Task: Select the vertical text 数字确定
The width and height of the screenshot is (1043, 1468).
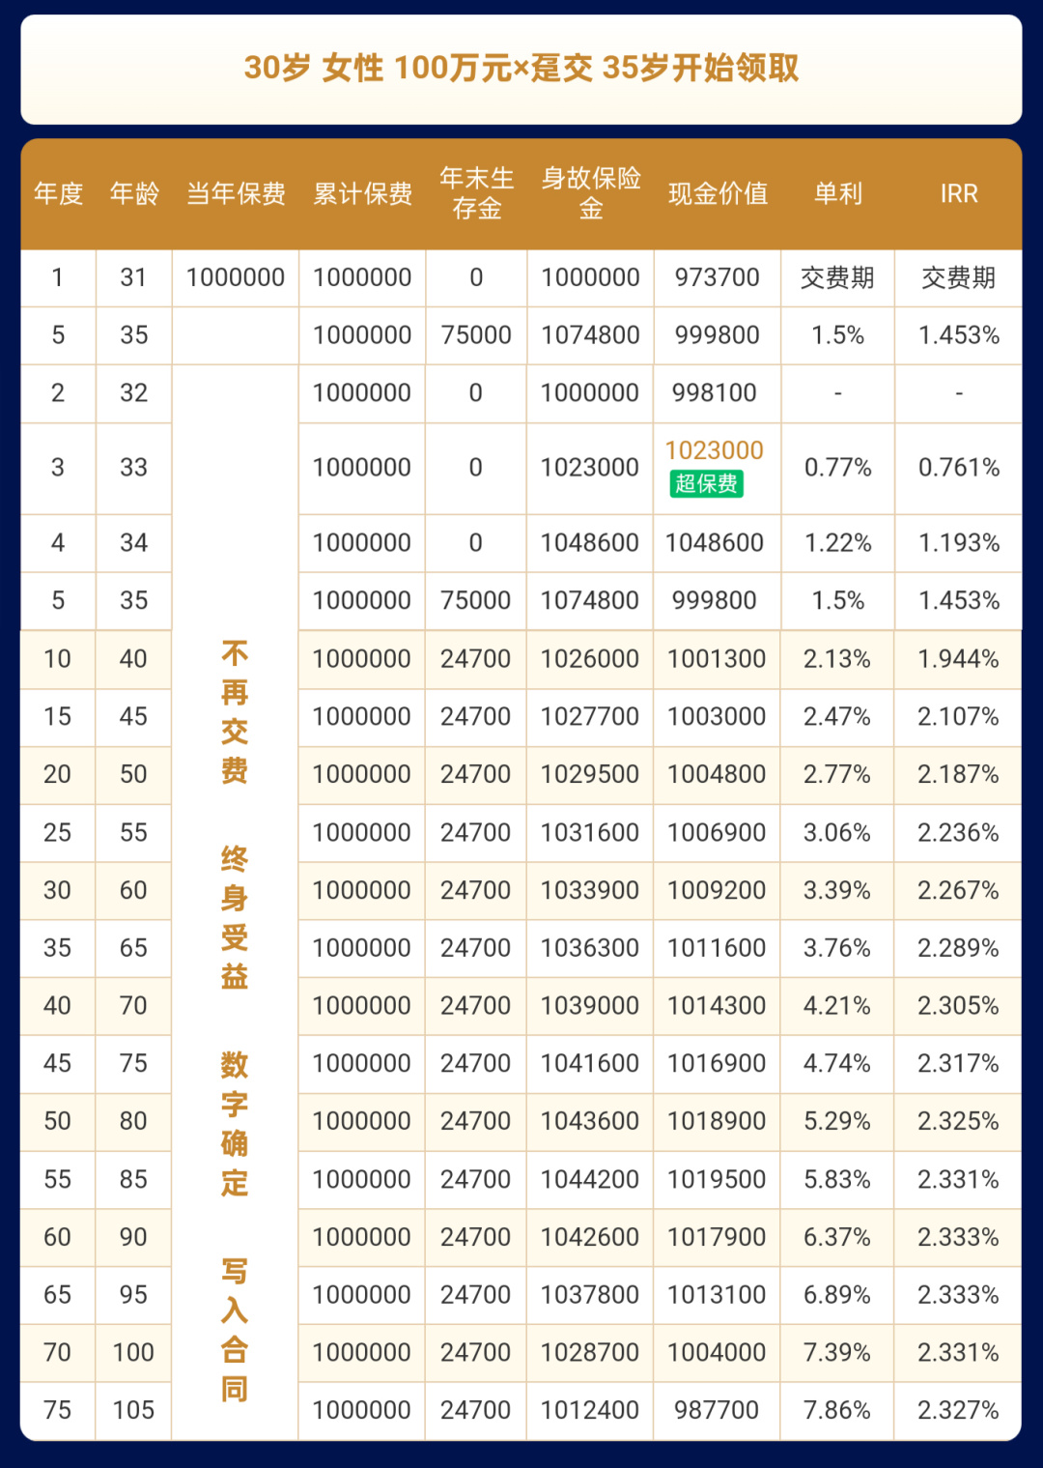Action: point(235,1124)
